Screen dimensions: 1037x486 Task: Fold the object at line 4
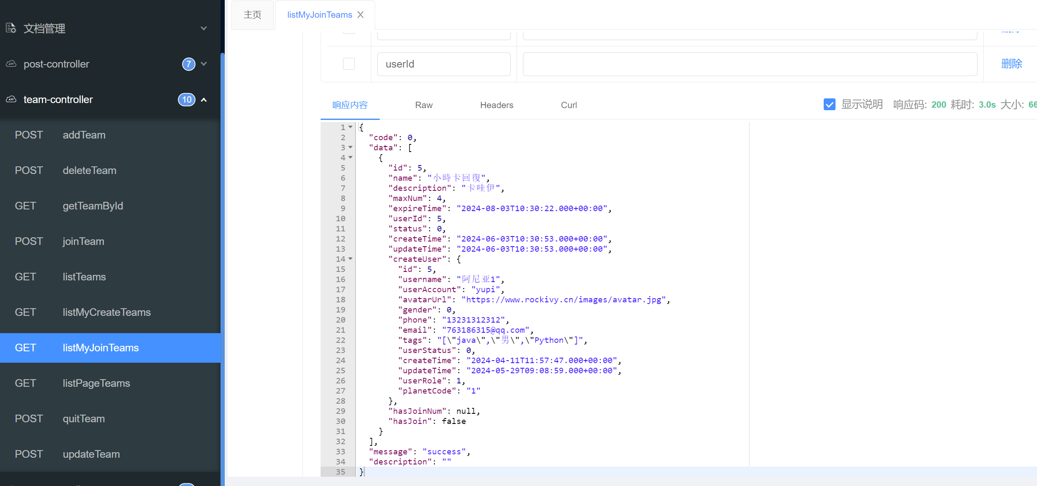pos(350,157)
